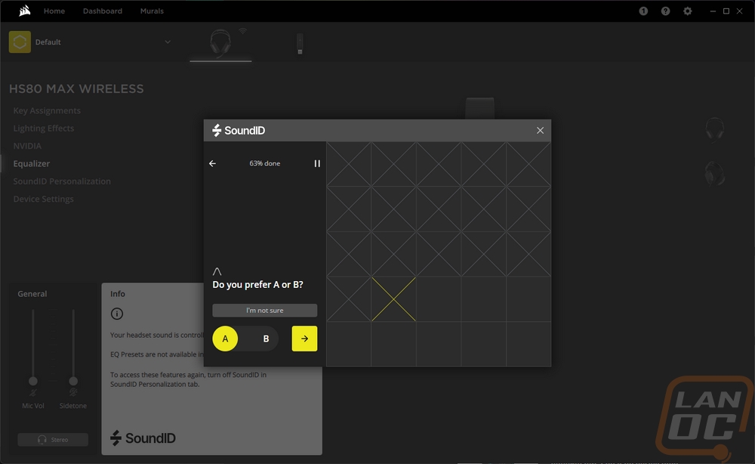Image resolution: width=755 pixels, height=464 pixels.
Task: Click the General panel heading
Action: click(32, 293)
